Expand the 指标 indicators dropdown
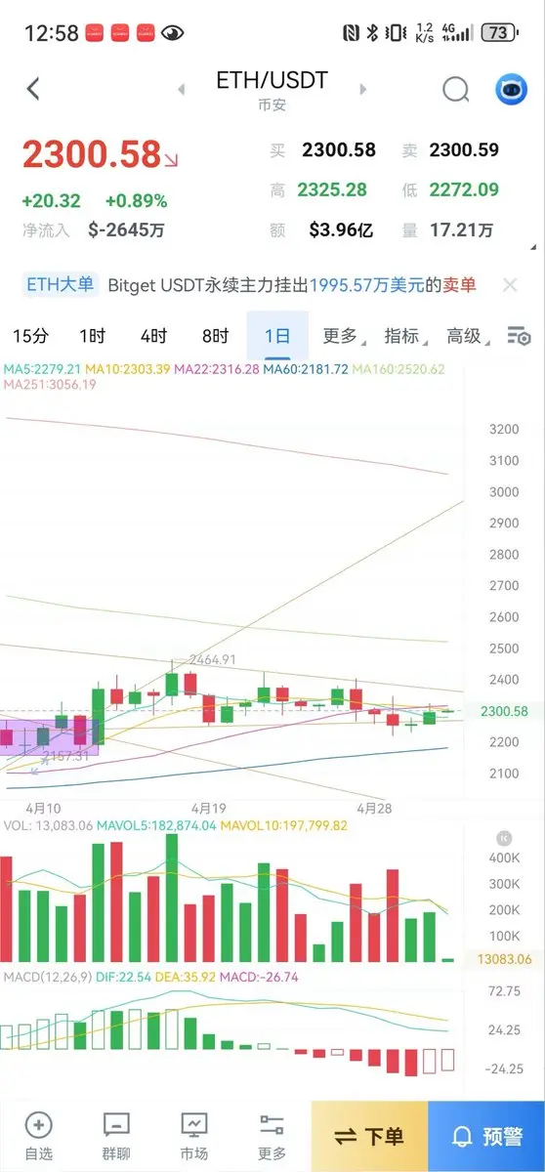This screenshot has width=545, height=1172. click(x=404, y=336)
